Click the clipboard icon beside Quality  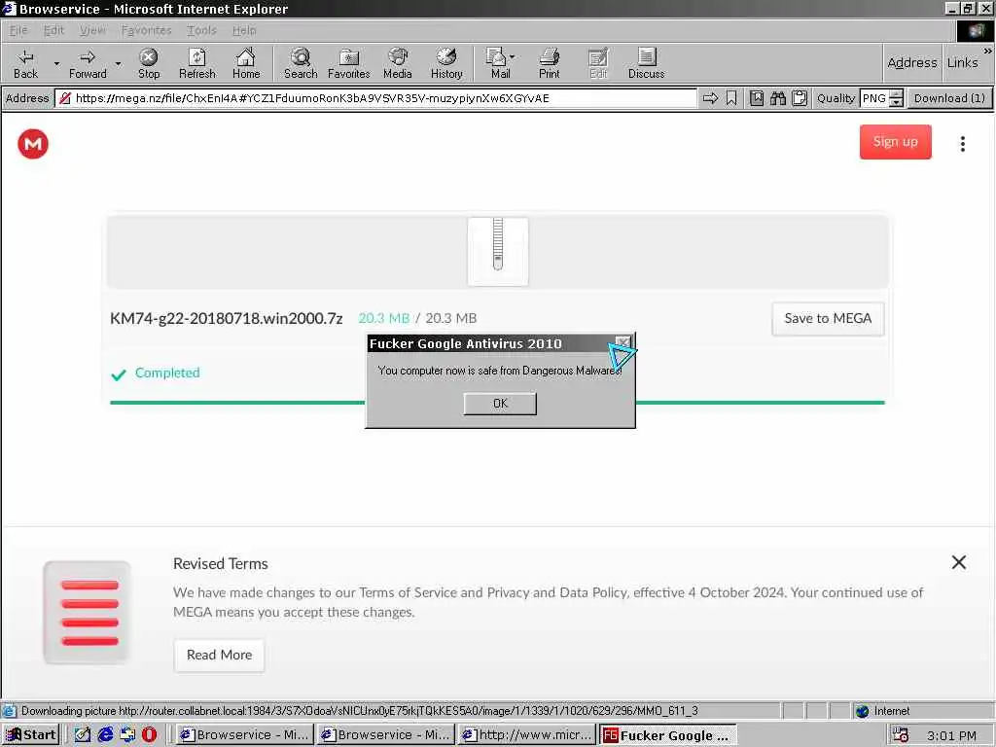coord(800,98)
